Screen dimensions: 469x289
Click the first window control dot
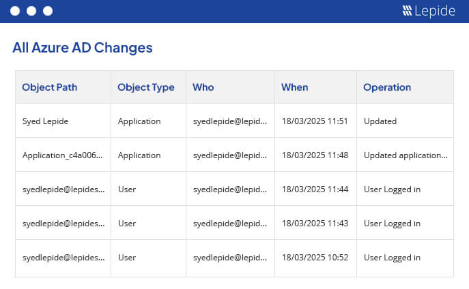click(x=15, y=11)
